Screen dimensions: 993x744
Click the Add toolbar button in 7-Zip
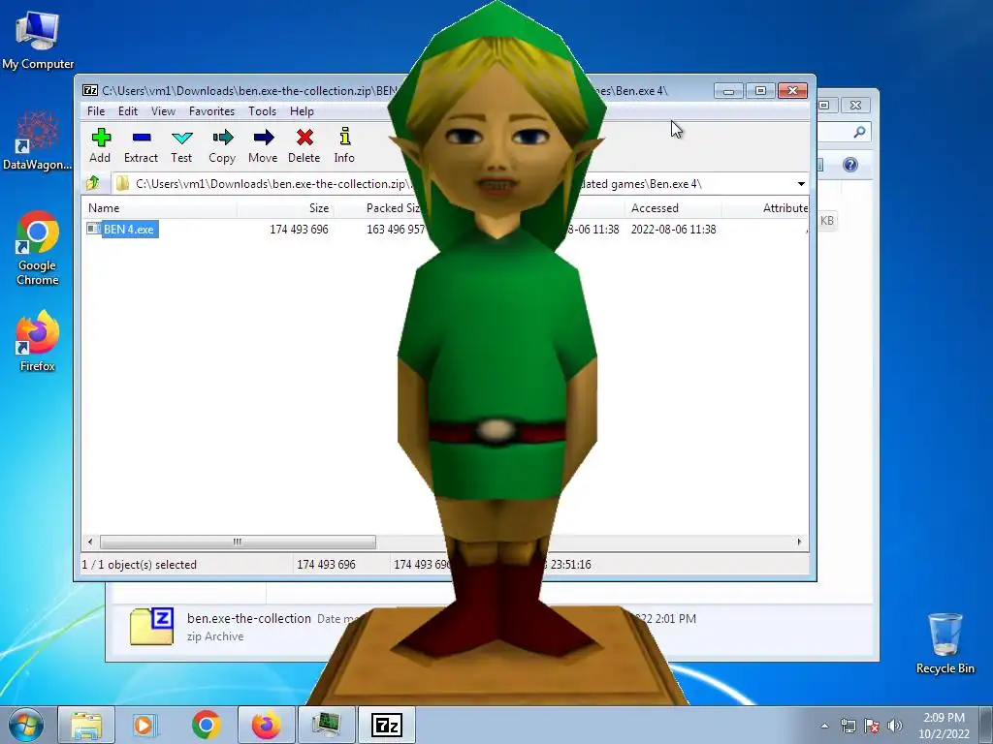tap(100, 145)
